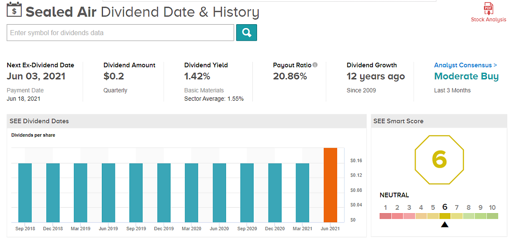Screen dimensions: 509x239
Task: Click score swatch number 3
Action: 409,216
